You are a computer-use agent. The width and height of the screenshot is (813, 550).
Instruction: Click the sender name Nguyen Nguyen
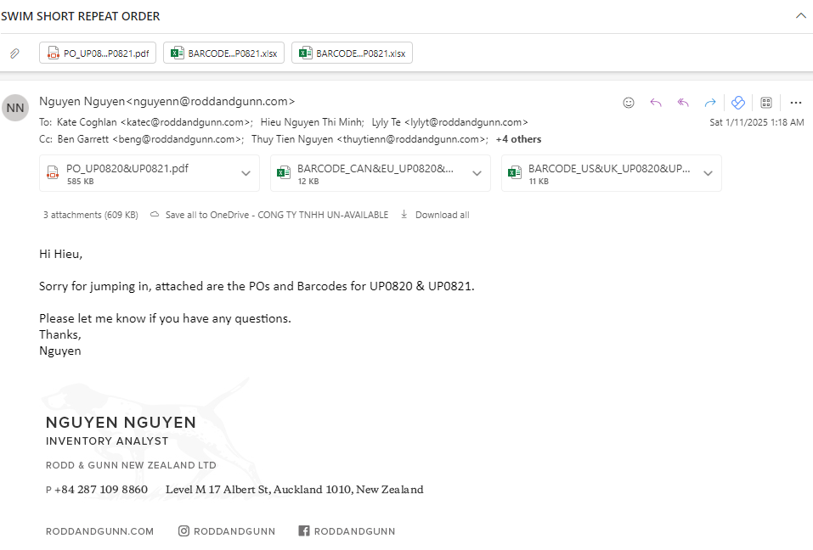167,101
